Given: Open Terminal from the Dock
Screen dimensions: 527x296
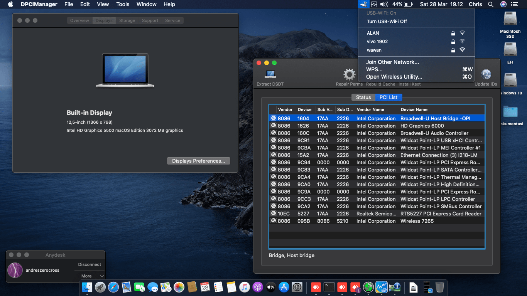Looking at the screenshot, I should (329, 287).
